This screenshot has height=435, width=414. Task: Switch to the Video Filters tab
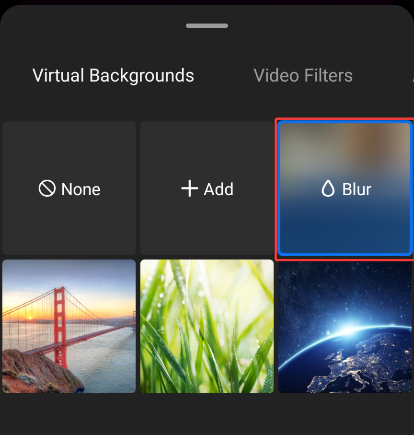click(303, 76)
